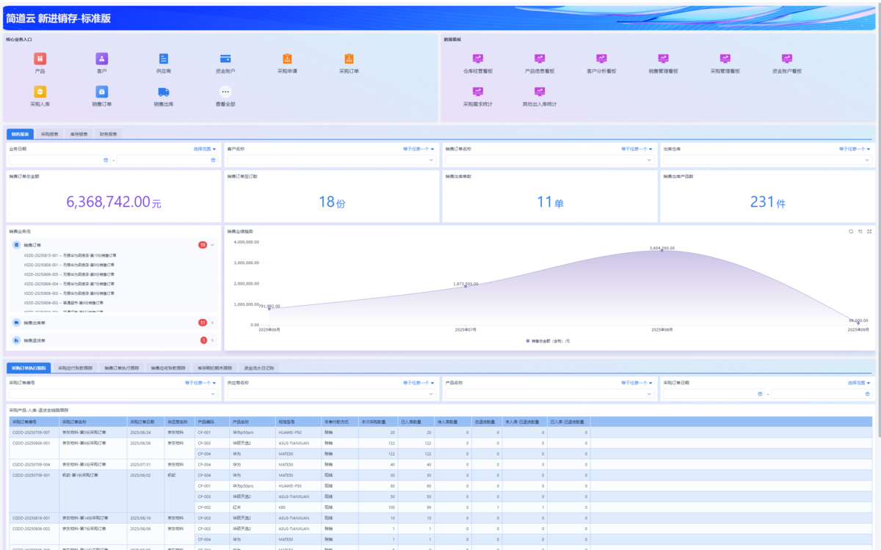The image size is (881, 550).
Task: Refresh the 销售业绩趋势 chart
Action: click(851, 231)
